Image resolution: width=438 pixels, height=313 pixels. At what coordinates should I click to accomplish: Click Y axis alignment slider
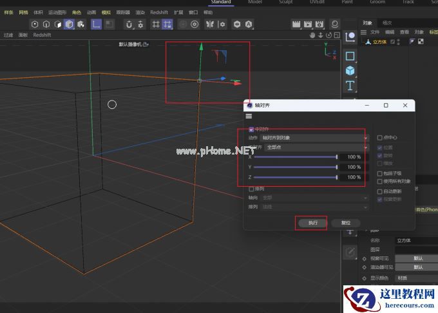tap(296, 167)
